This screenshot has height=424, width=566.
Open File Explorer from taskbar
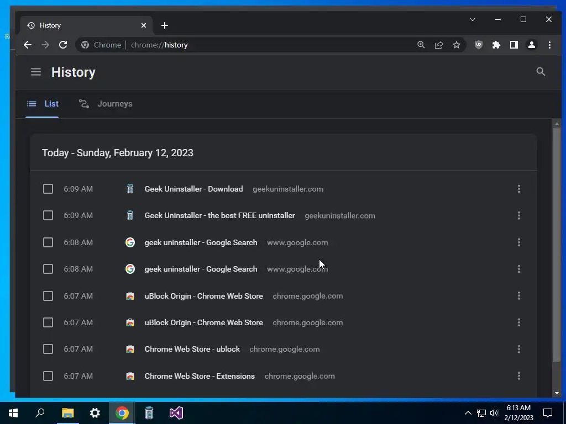pos(67,413)
